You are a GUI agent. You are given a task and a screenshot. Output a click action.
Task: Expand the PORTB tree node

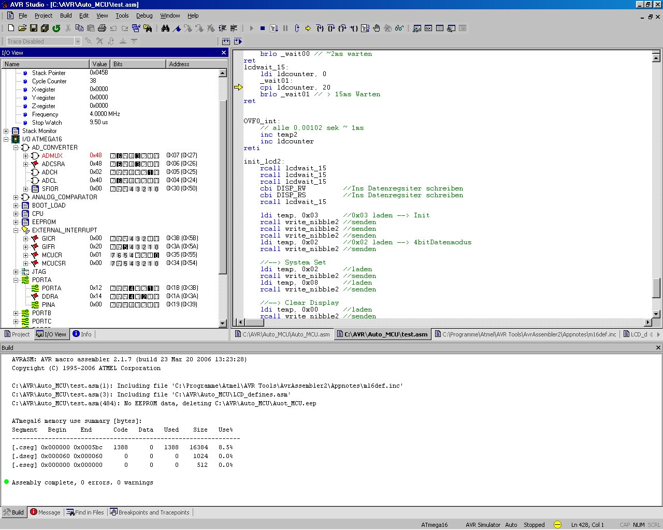16,313
